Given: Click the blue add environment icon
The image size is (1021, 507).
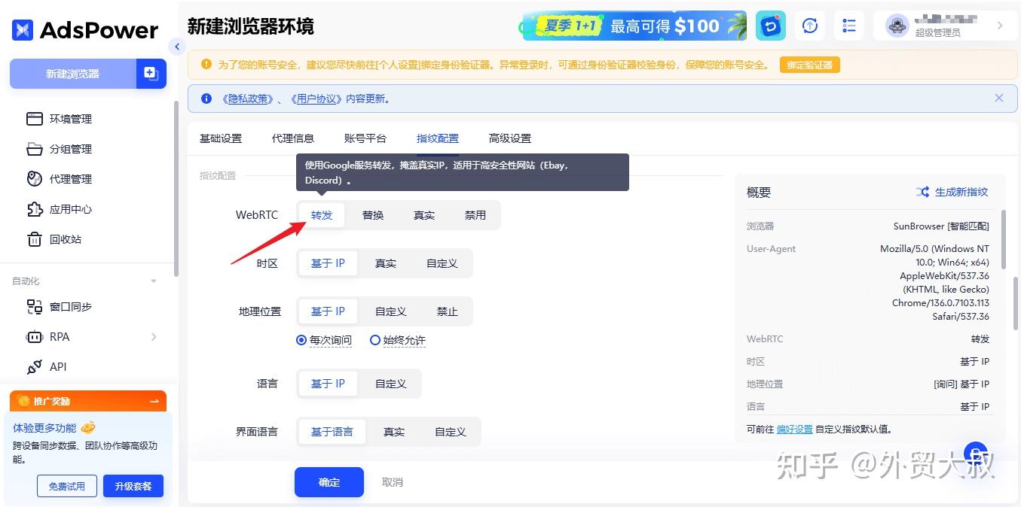Looking at the screenshot, I should (x=151, y=73).
